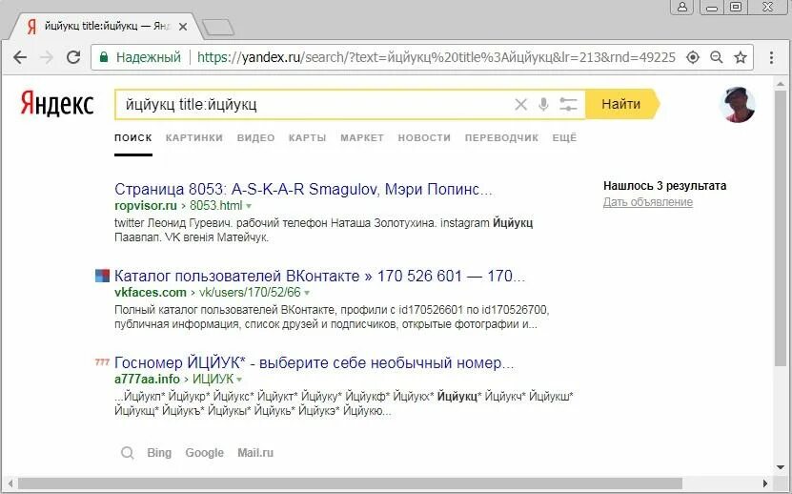Click the scroll down arrow of vertical scrollbar

[x=781, y=467]
